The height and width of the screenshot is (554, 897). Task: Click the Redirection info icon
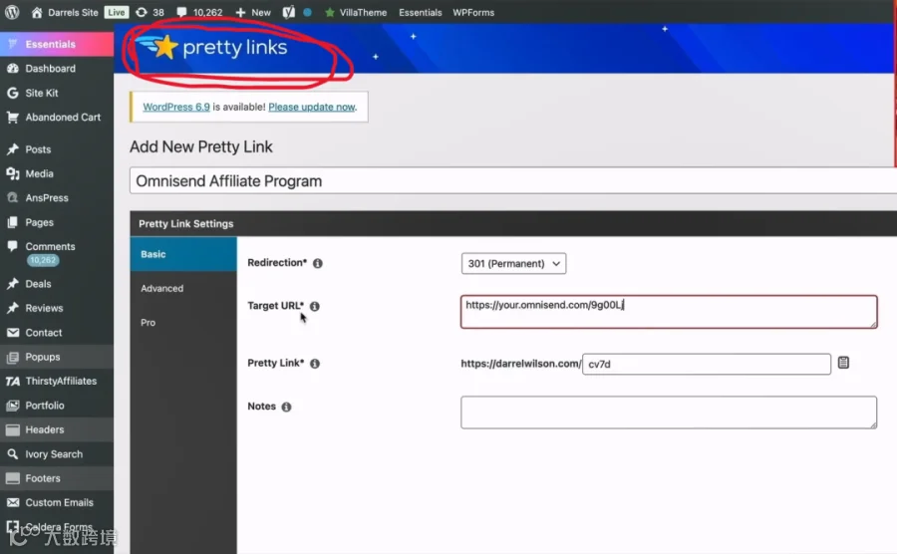point(318,263)
